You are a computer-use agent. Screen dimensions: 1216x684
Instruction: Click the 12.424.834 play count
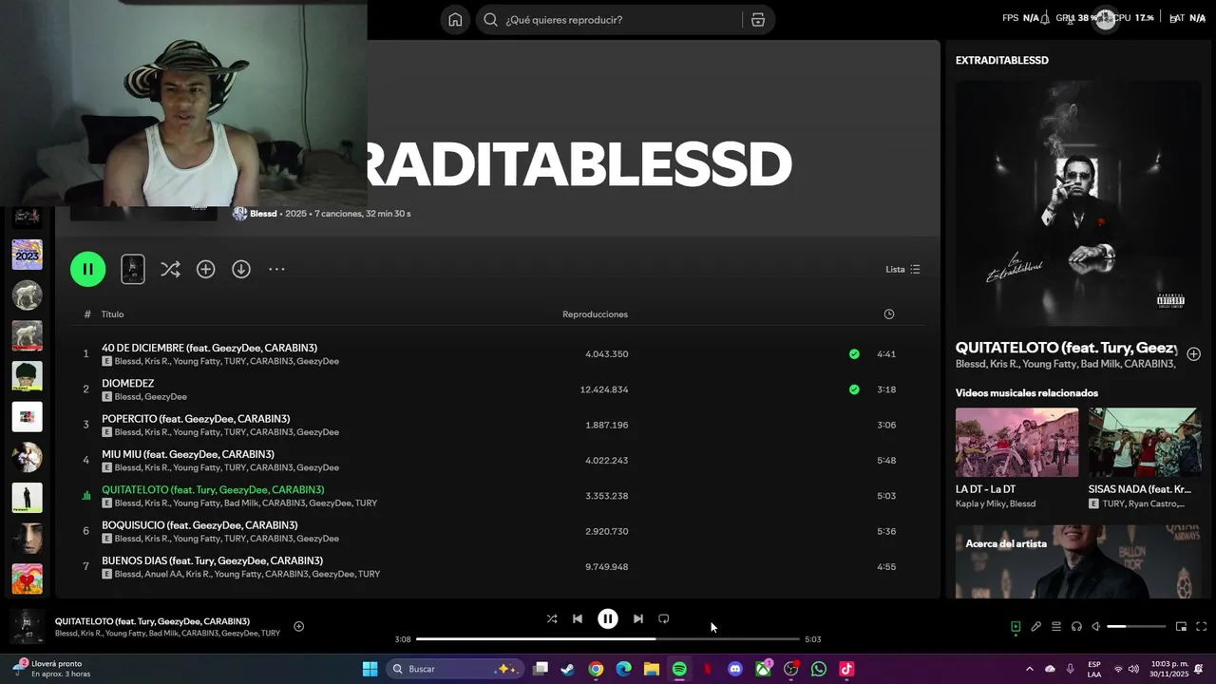pos(604,389)
